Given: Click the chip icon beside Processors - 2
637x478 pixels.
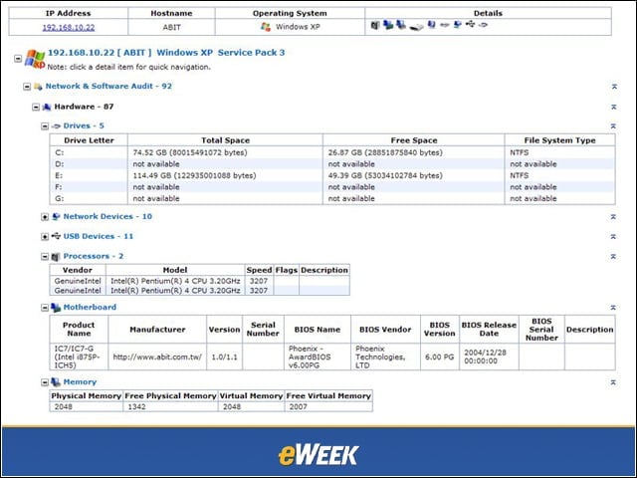Looking at the screenshot, I should point(56,257).
